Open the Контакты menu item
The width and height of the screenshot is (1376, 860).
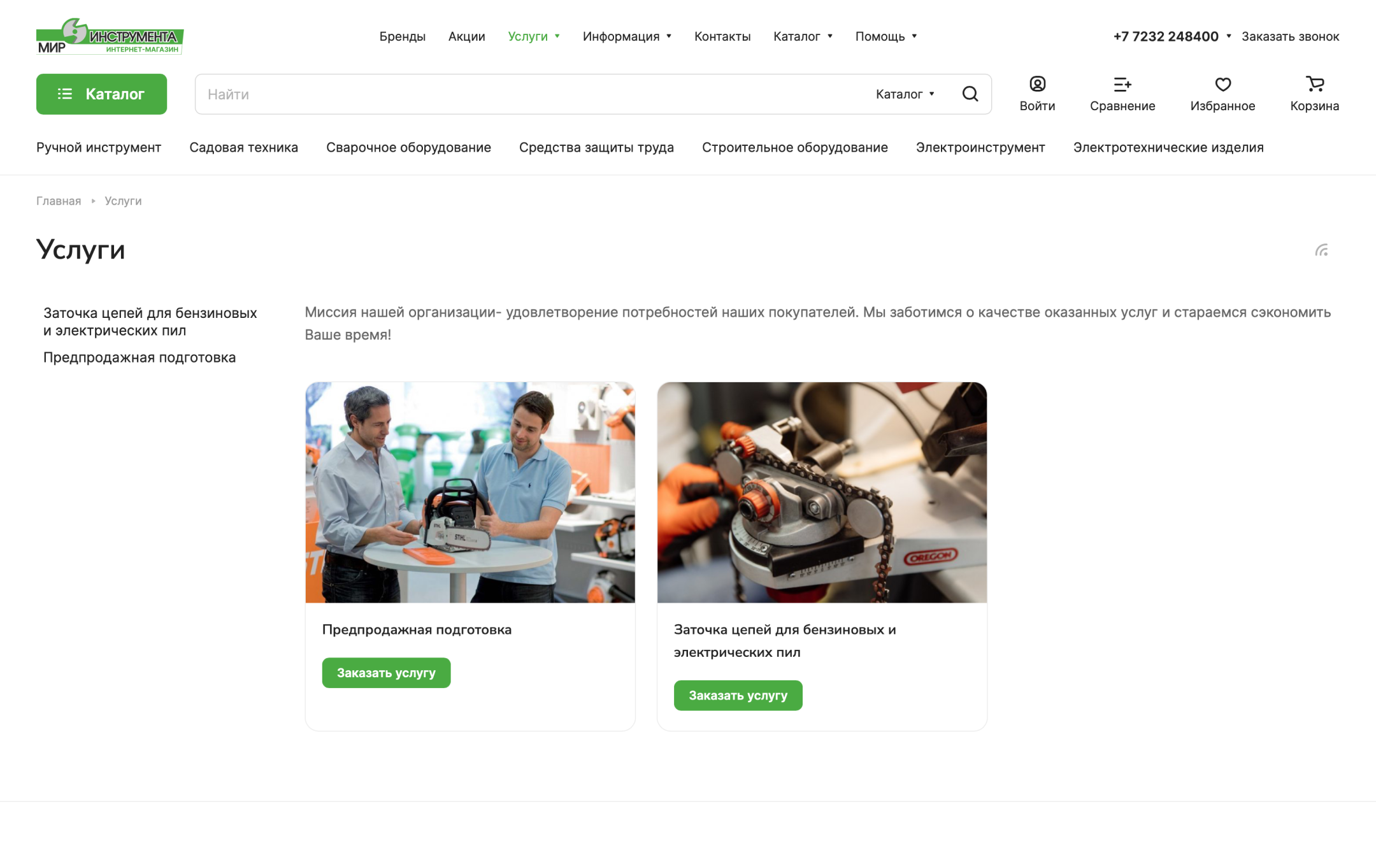[722, 36]
